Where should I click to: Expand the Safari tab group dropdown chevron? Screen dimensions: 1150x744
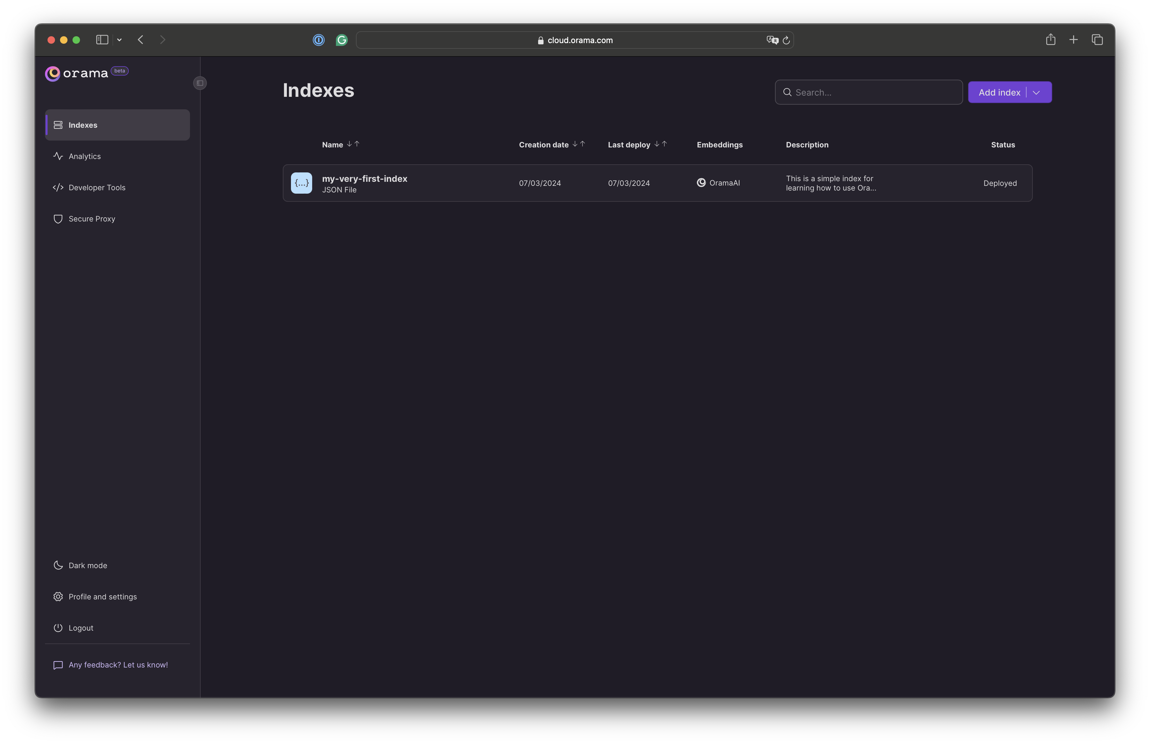119,40
